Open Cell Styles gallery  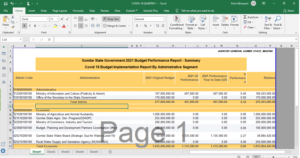click(203, 23)
